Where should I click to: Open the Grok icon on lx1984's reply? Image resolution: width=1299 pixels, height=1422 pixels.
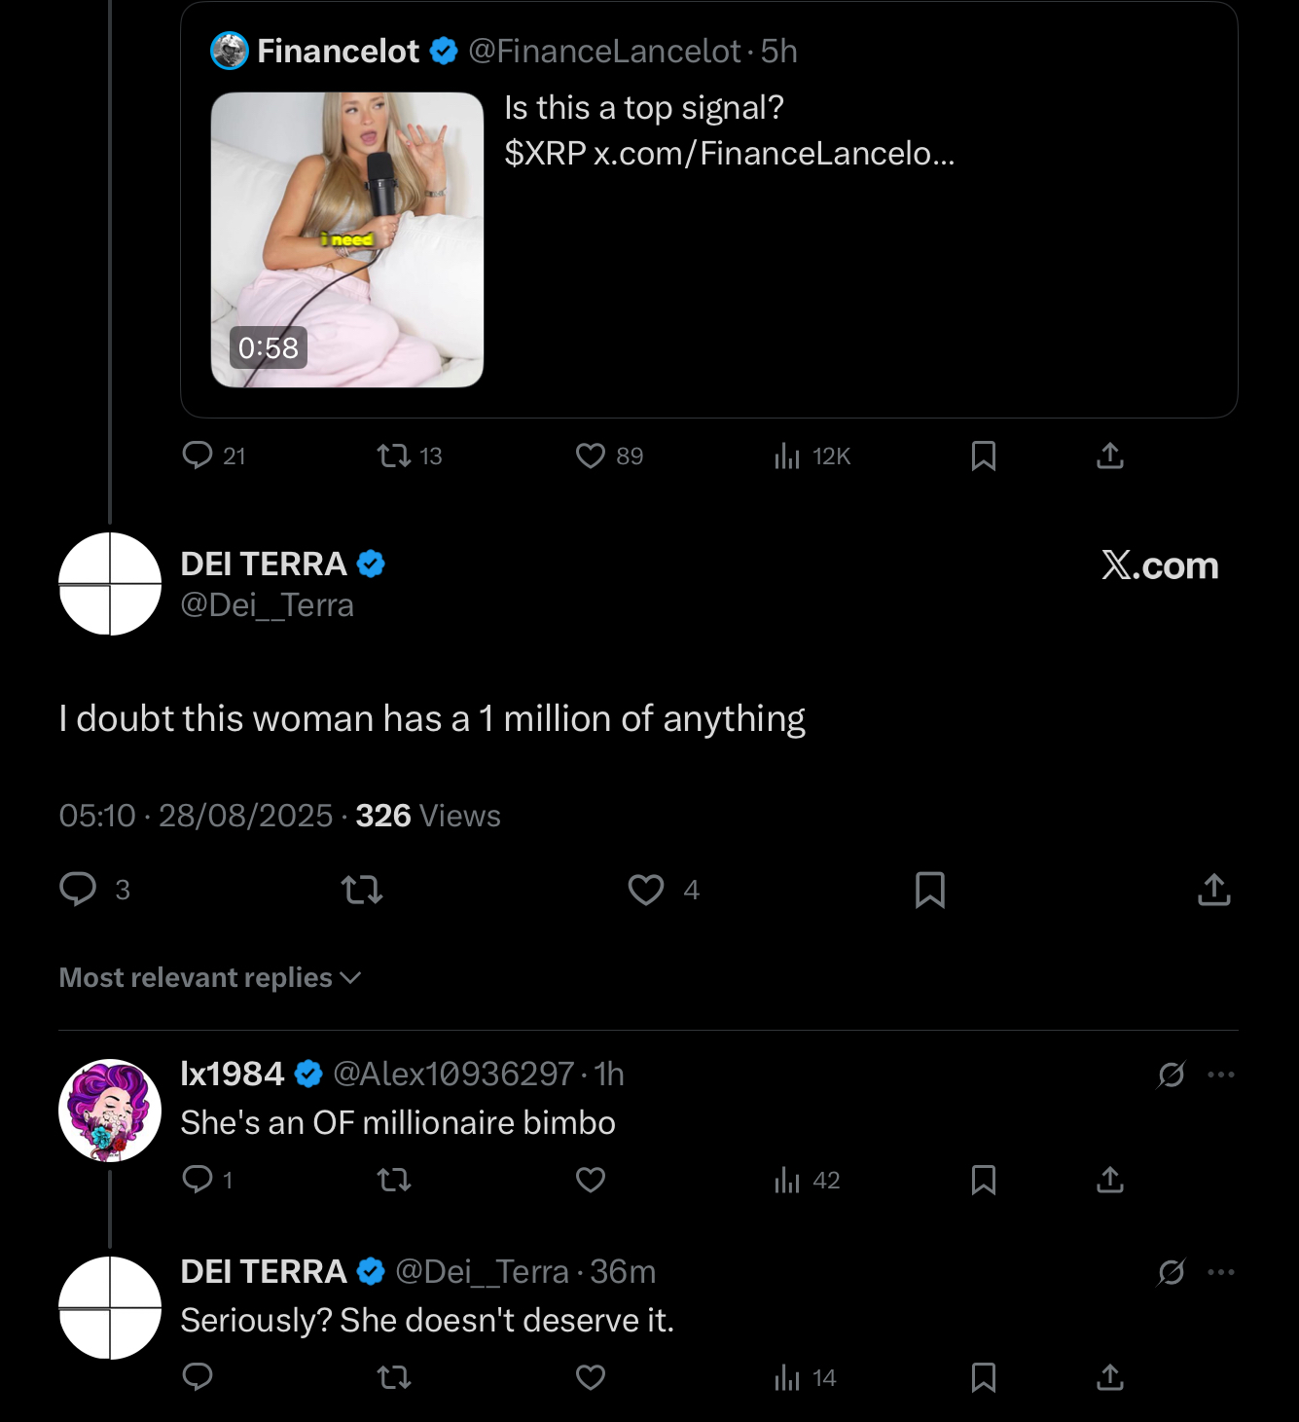[x=1172, y=1075]
